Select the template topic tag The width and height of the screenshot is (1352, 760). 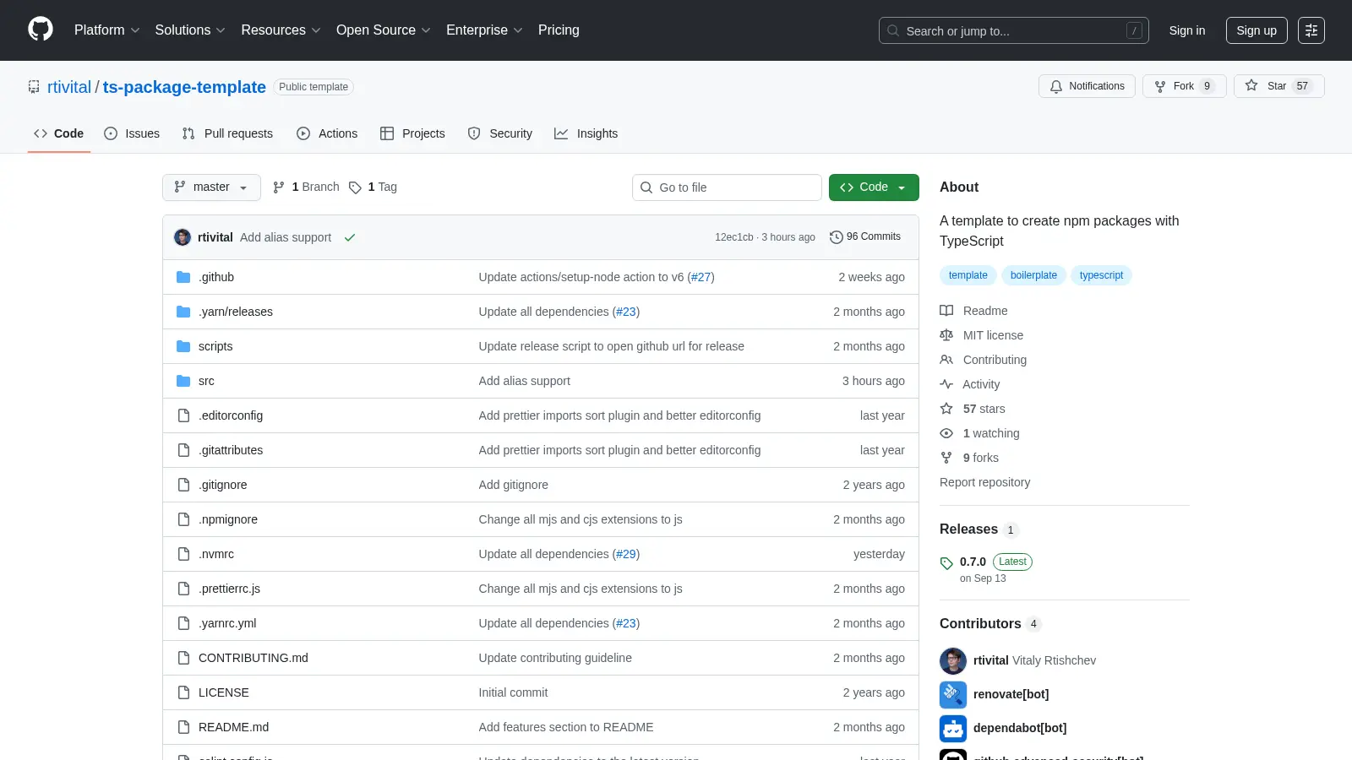click(968, 275)
